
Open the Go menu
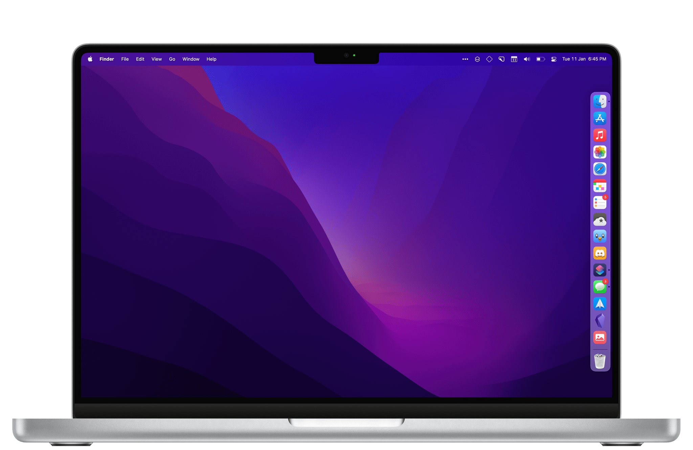pos(172,59)
